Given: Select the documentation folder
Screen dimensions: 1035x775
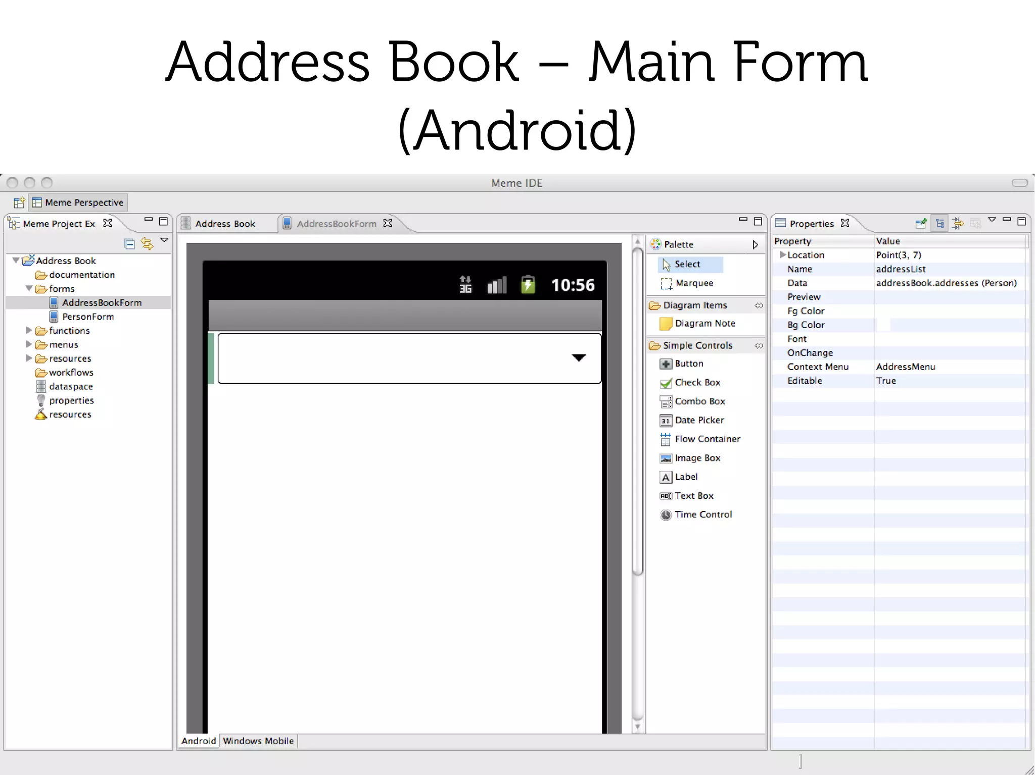Looking at the screenshot, I should [x=75, y=275].
